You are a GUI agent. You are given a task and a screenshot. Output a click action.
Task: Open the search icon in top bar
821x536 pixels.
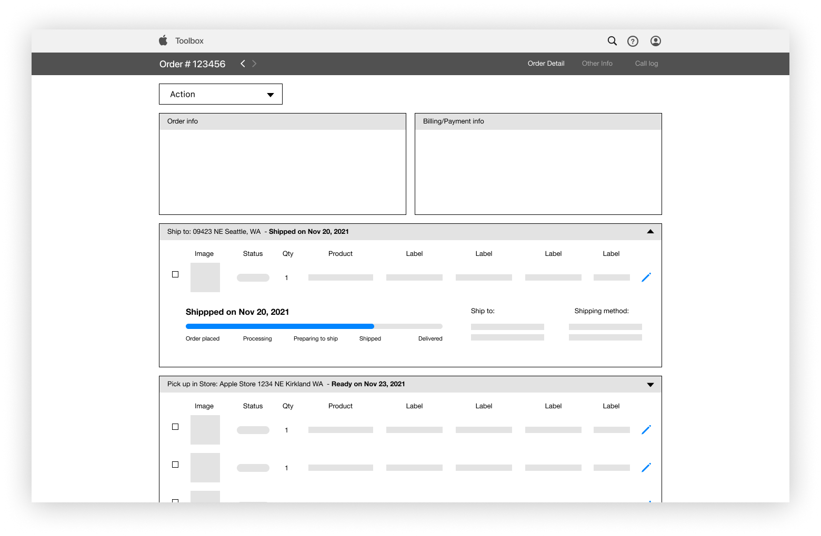pos(612,40)
